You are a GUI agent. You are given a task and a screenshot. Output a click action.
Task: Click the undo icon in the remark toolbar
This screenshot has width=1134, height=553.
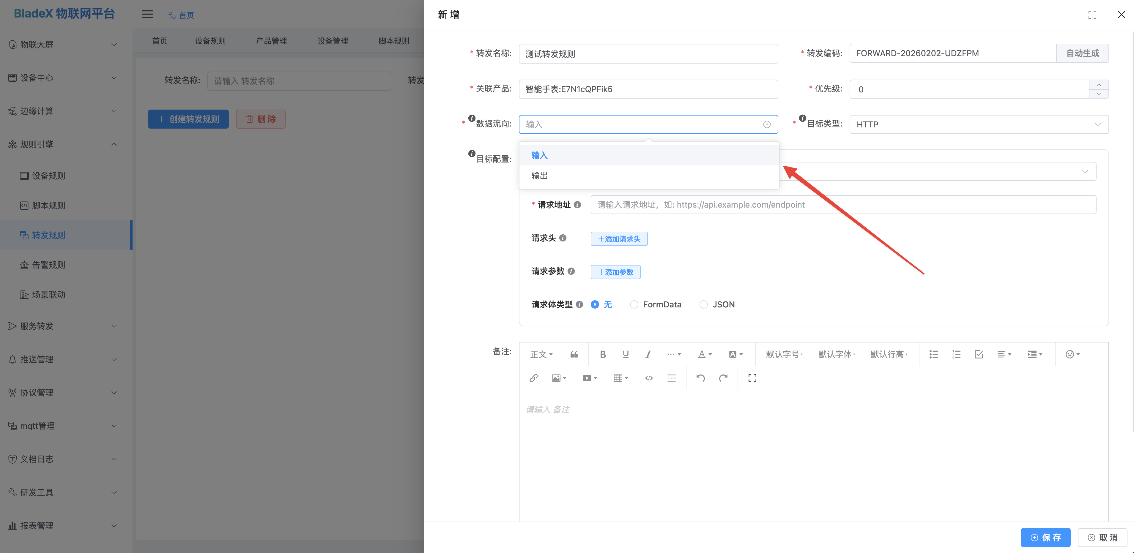coord(701,377)
